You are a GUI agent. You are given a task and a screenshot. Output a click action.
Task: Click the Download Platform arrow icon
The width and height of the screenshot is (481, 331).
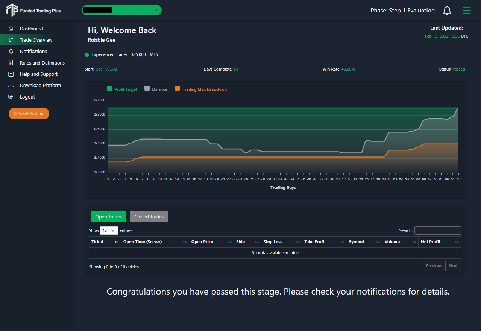pyautogui.click(x=11, y=85)
